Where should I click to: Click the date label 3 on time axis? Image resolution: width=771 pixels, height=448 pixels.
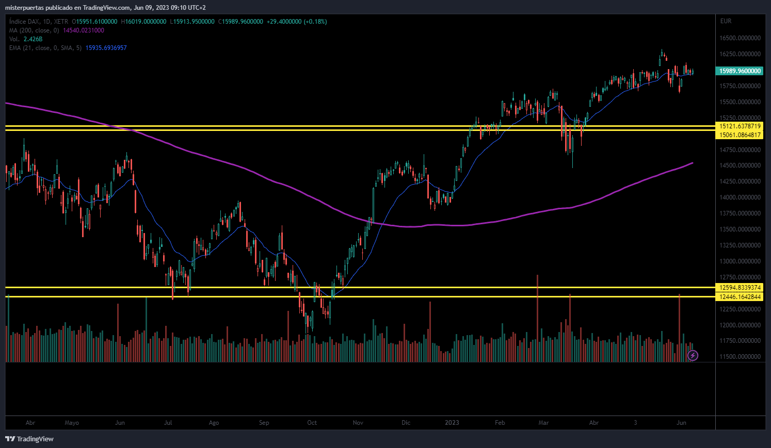(x=635, y=423)
